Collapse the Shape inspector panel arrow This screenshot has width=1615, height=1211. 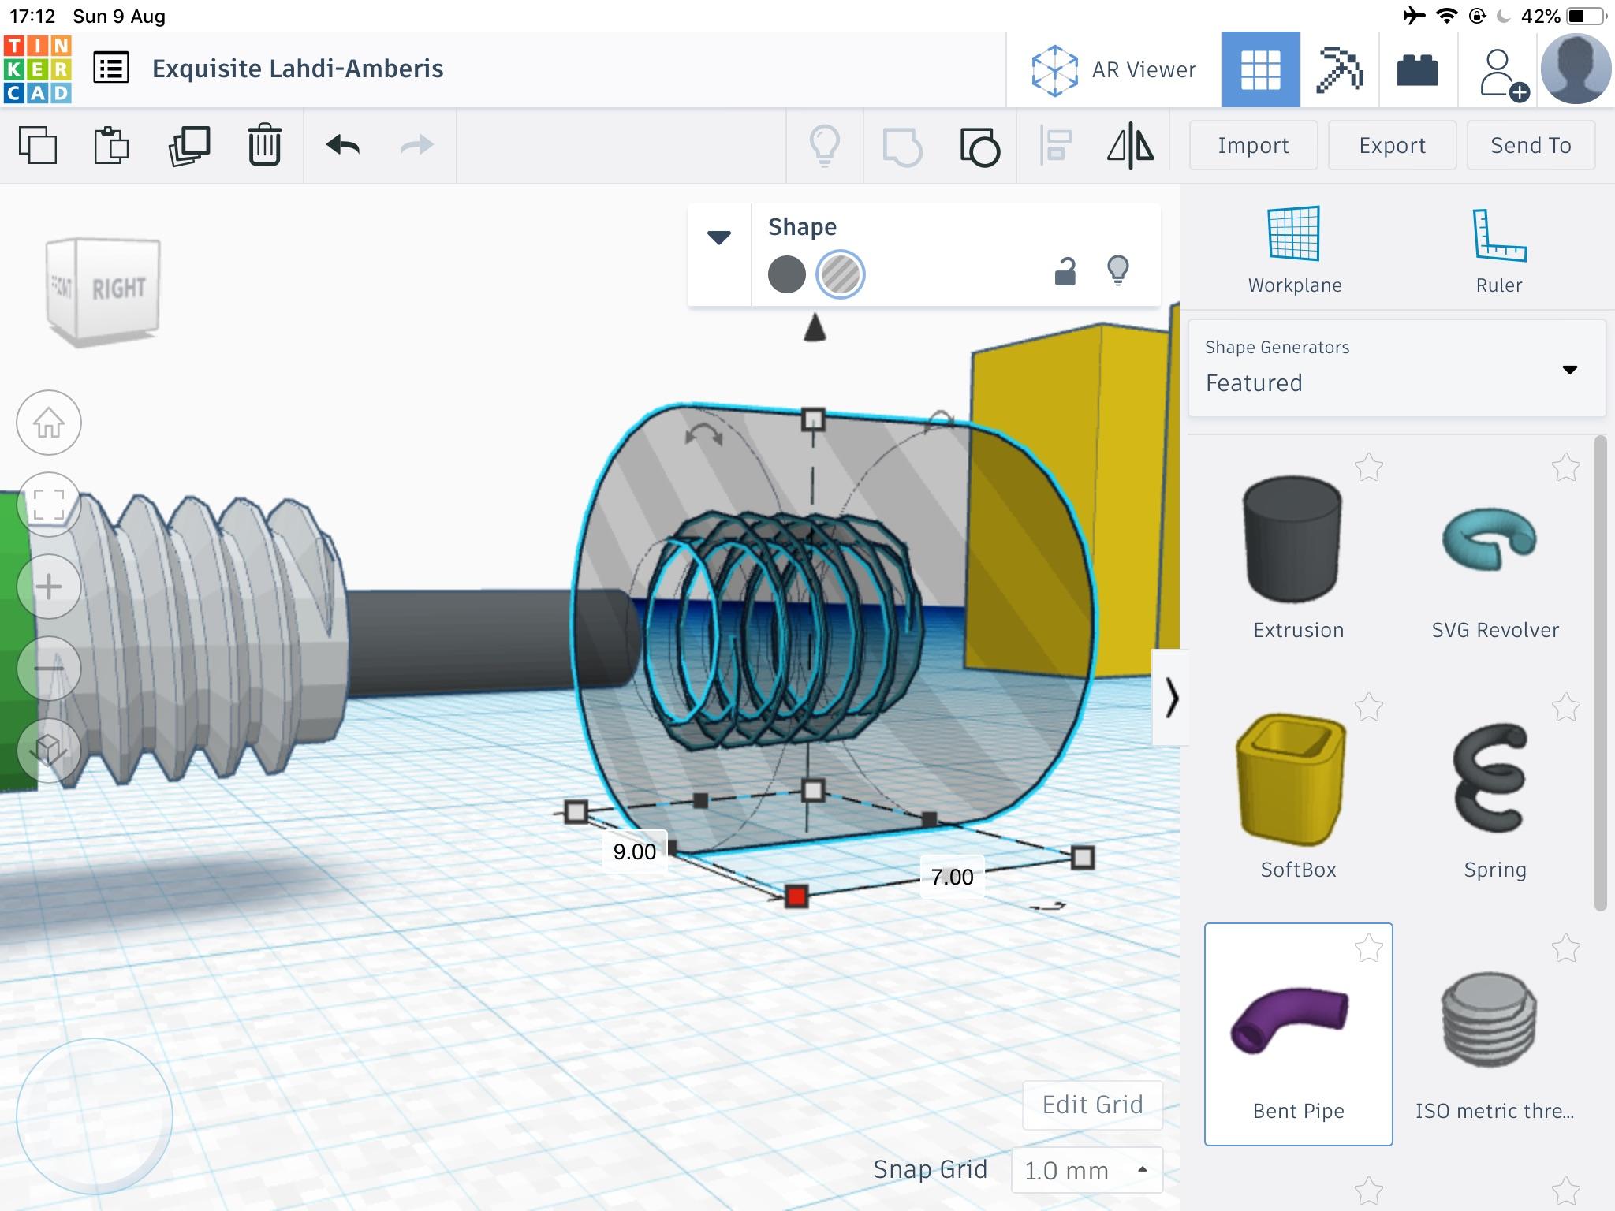718,237
